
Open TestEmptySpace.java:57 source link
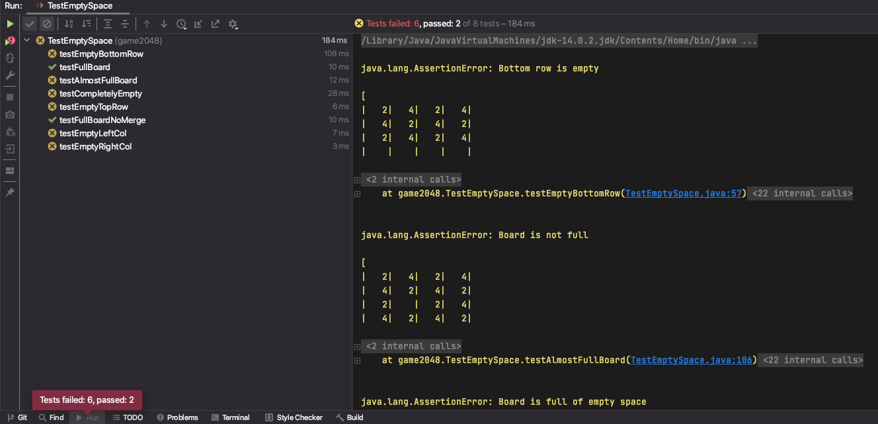684,193
